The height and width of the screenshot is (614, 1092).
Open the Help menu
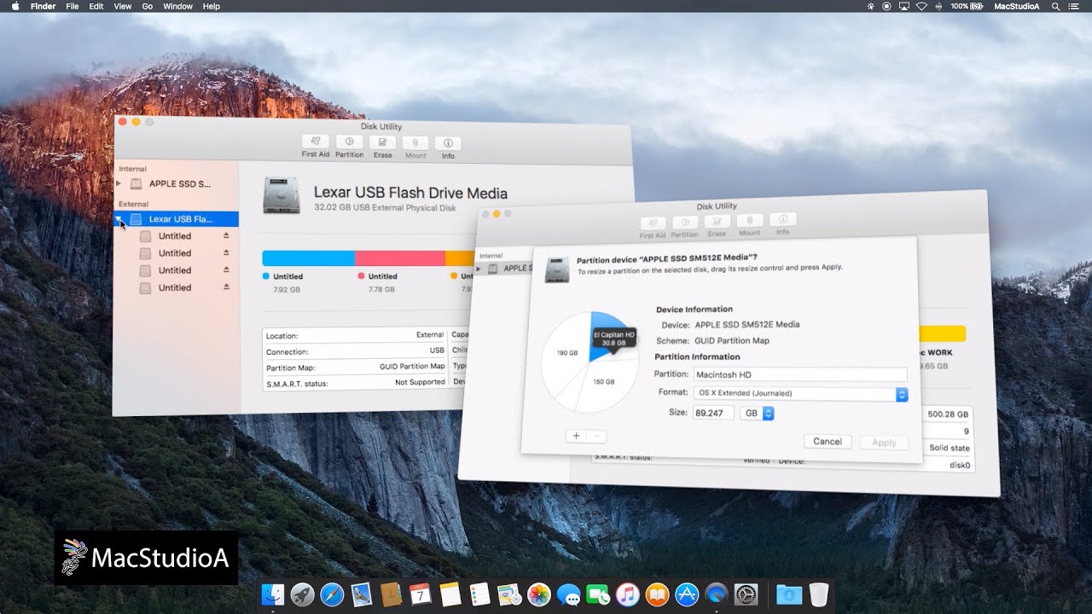coord(212,6)
